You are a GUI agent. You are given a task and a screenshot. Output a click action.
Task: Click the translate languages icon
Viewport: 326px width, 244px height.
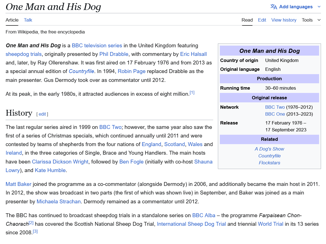274,7
